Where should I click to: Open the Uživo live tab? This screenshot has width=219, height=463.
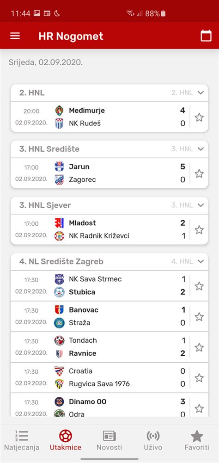(x=153, y=440)
